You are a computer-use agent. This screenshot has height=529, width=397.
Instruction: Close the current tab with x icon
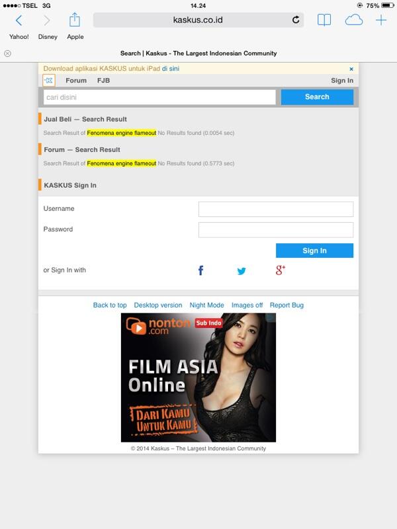coord(7,54)
